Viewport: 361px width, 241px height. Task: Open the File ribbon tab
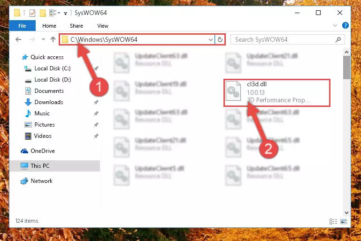click(x=23, y=25)
